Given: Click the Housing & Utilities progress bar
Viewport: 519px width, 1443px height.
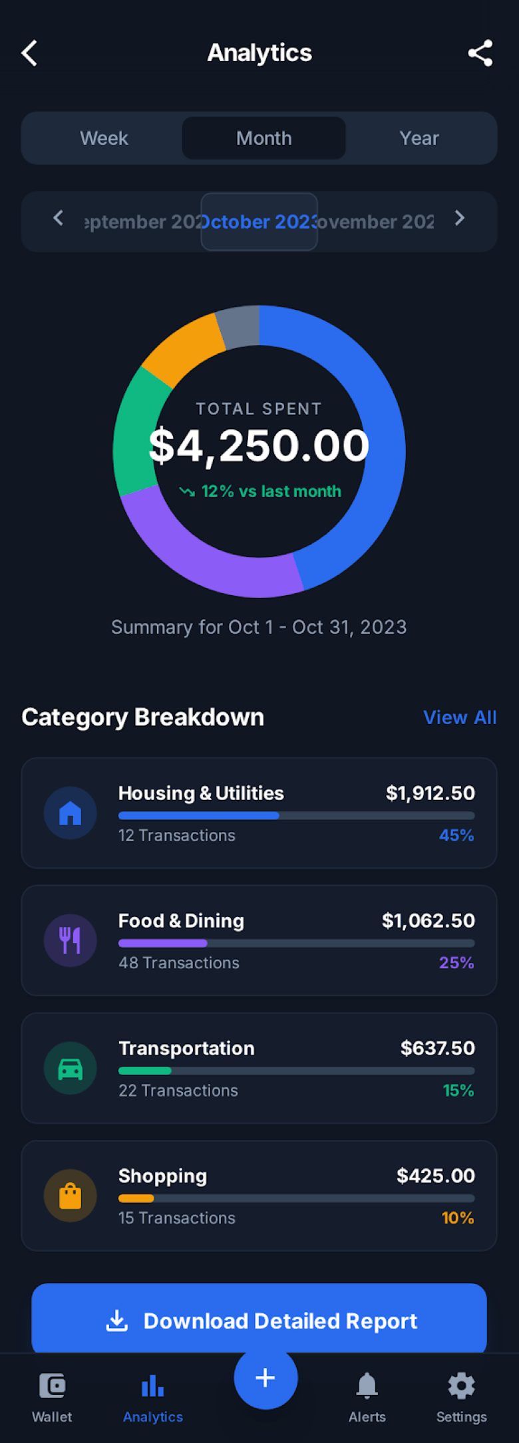Looking at the screenshot, I should click(296, 815).
